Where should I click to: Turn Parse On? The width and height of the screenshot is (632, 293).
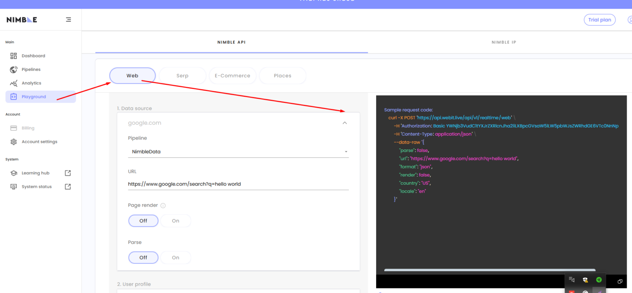[x=176, y=258]
